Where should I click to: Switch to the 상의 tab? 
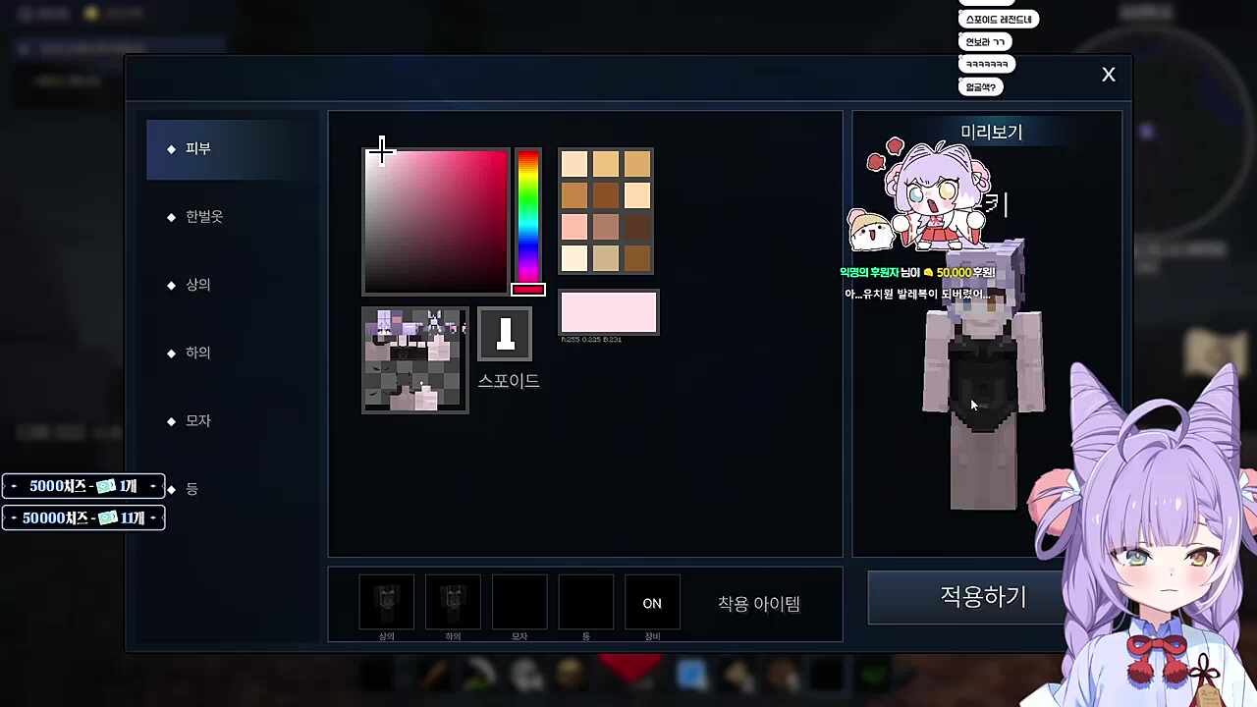coord(198,285)
